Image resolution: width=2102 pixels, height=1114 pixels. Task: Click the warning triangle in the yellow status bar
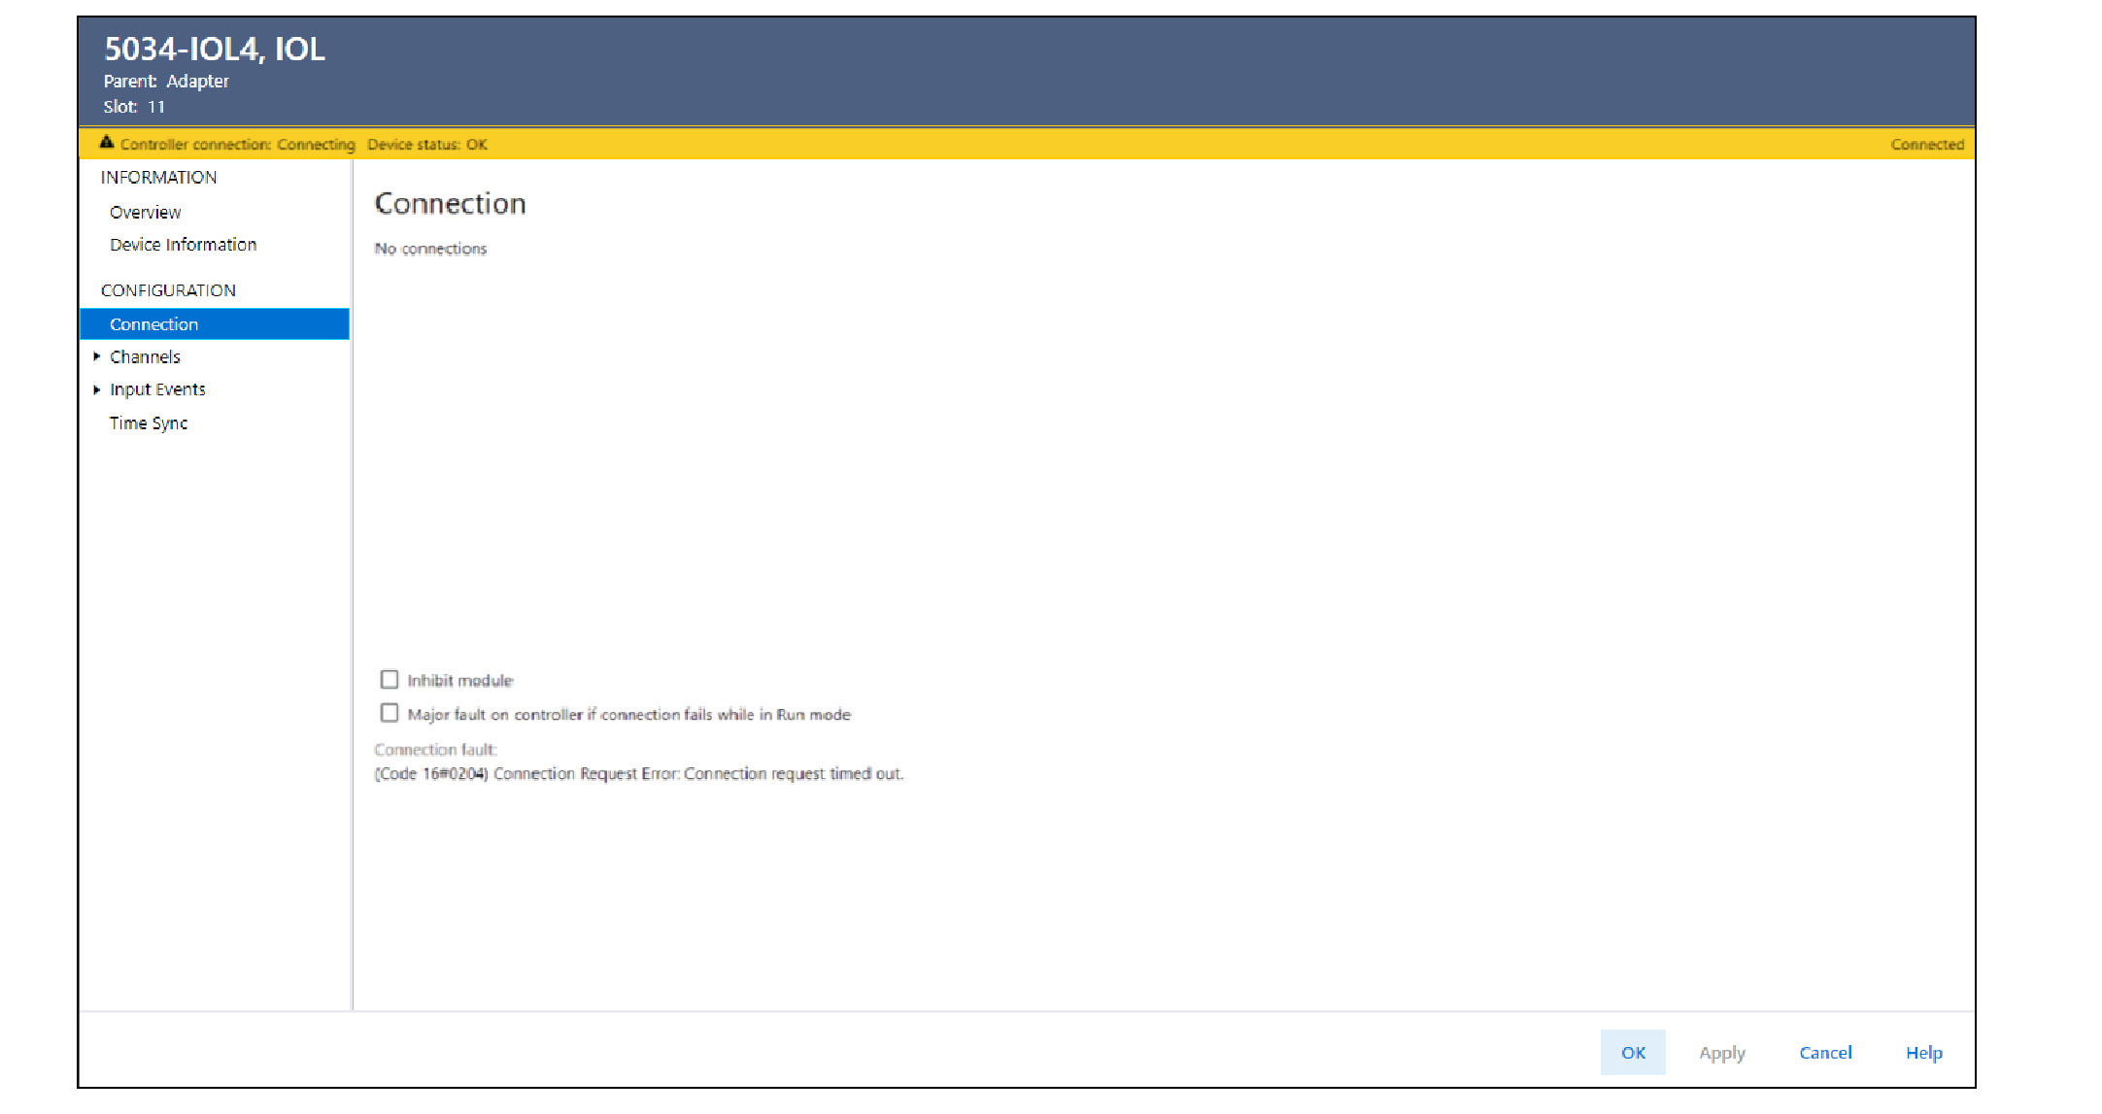108,143
